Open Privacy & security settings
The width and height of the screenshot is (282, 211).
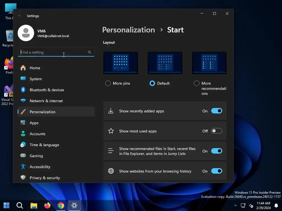pyautogui.click(x=56, y=178)
